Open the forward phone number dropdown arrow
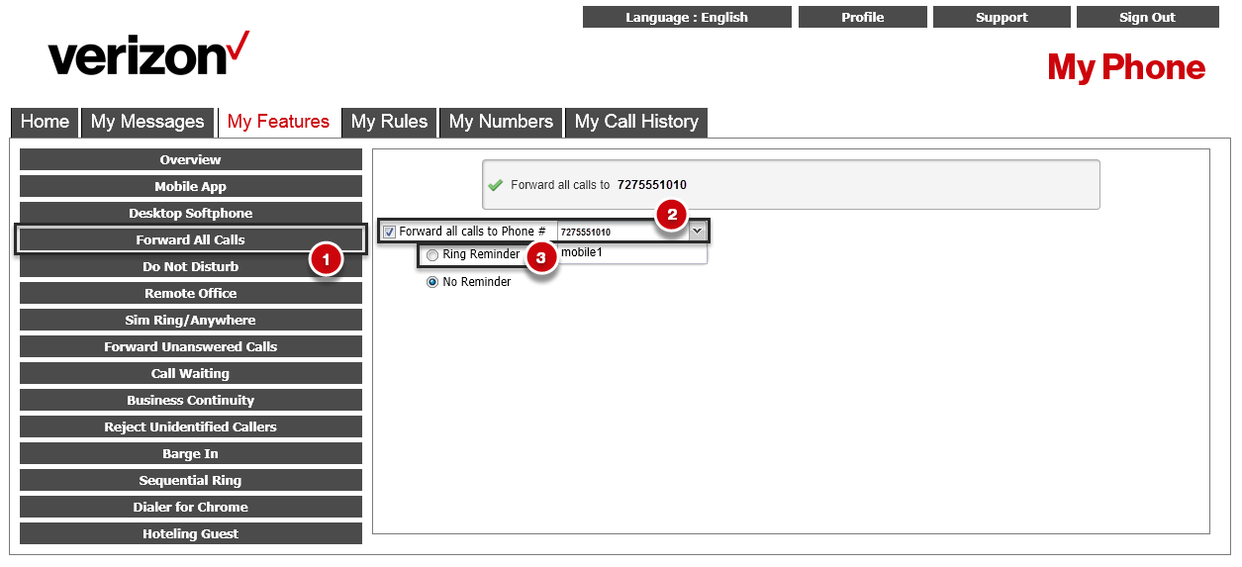The image size is (1242, 567). click(698, 232)
